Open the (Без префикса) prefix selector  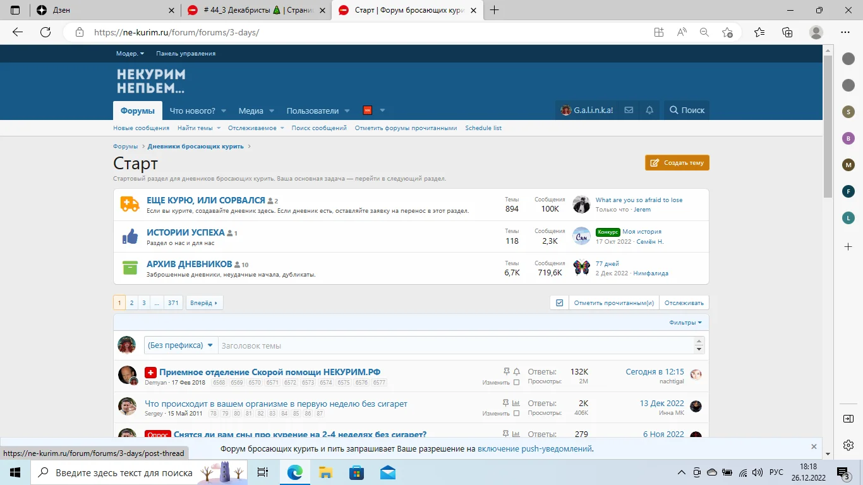pos(181,345)
